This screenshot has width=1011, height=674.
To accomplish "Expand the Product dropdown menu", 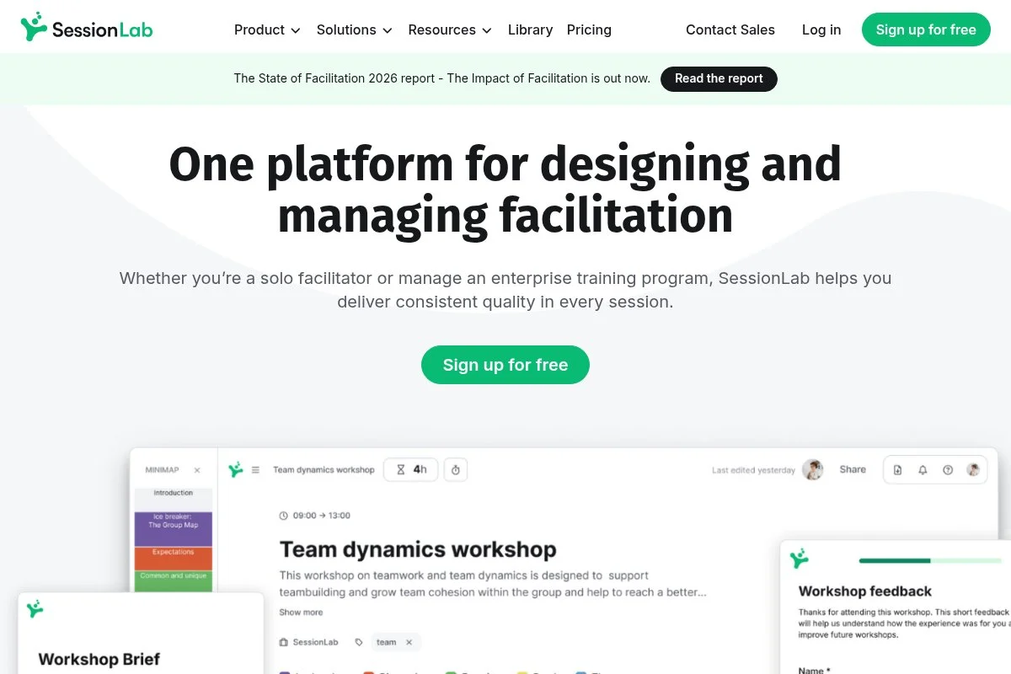I will [x=267, y=29].
